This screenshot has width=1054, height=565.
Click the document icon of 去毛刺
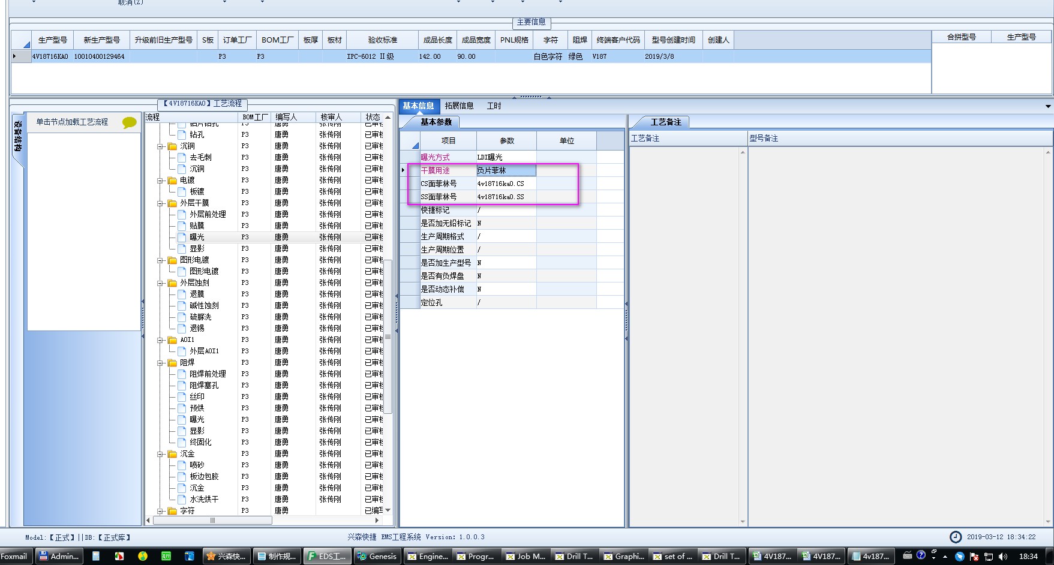click(182, 158)
